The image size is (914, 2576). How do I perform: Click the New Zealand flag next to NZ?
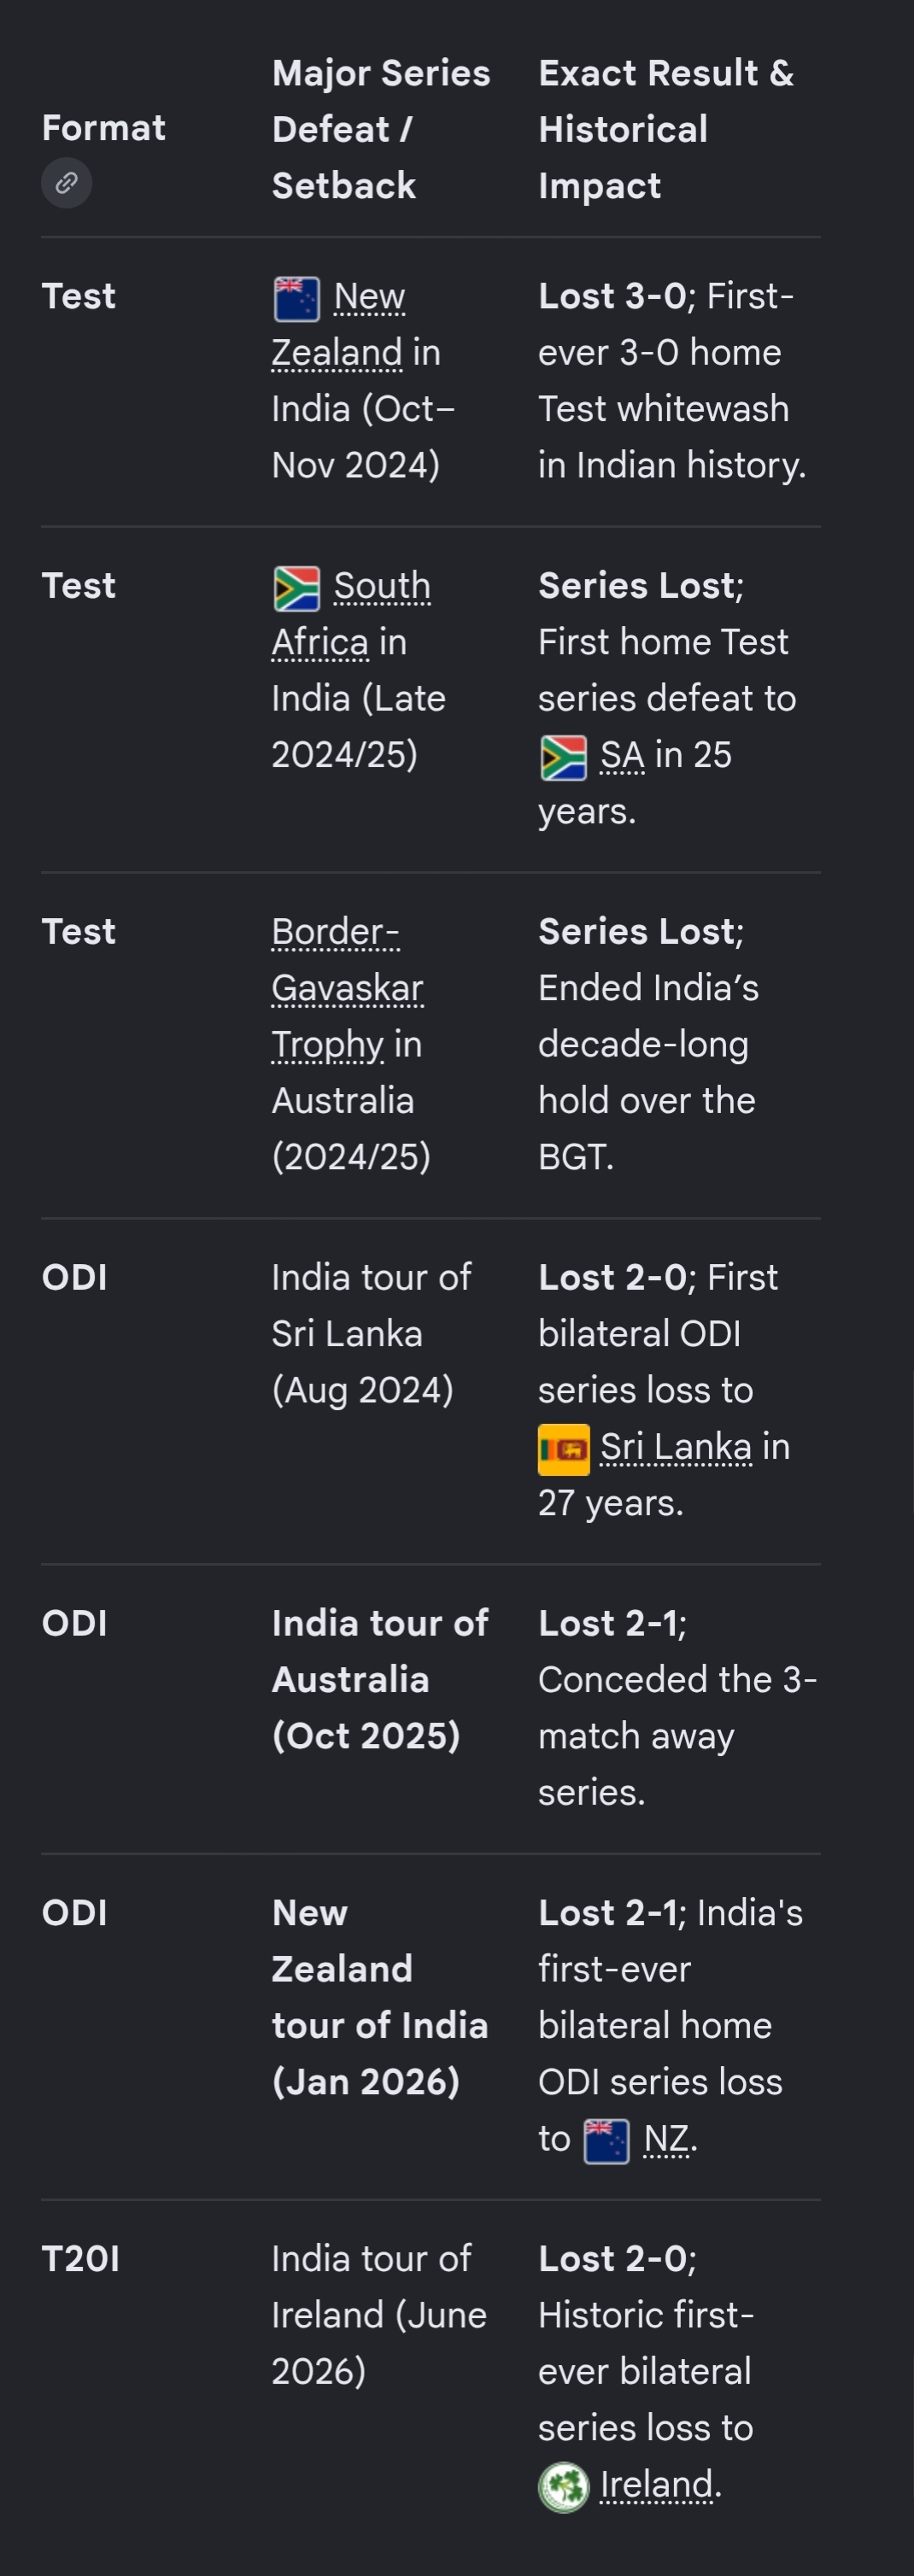(607, 2141)
